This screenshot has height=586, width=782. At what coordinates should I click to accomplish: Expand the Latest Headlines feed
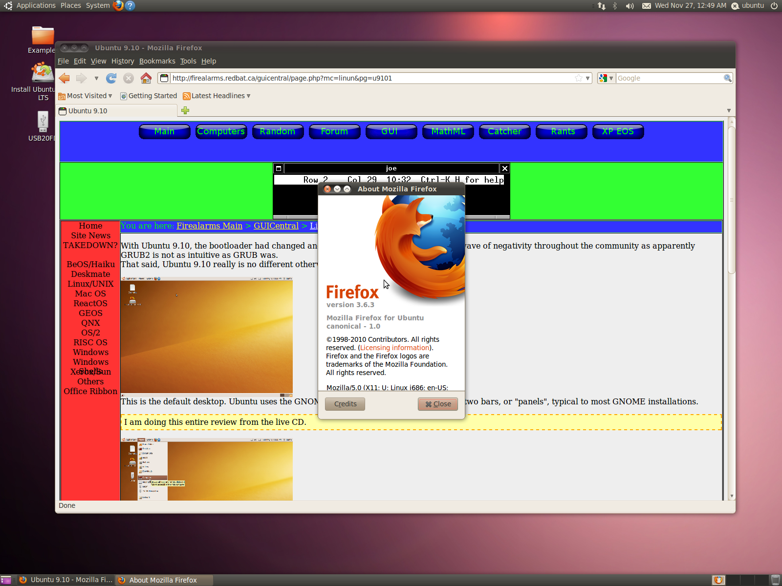coord(217,96)
